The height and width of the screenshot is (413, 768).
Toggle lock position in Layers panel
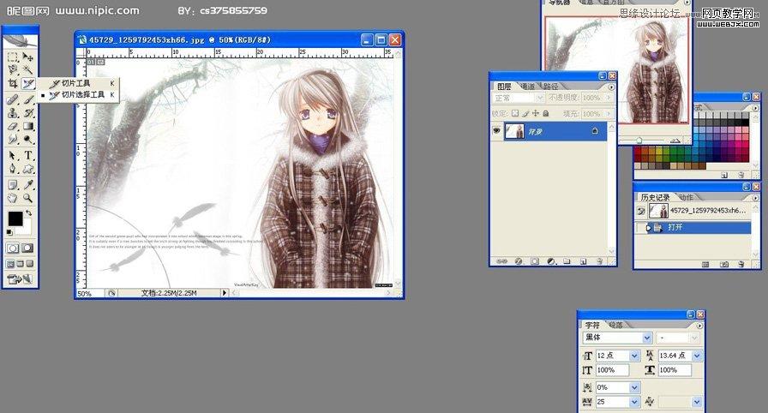point(536,113)
